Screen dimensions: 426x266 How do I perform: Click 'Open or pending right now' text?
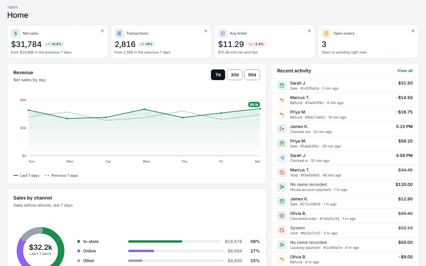click(344, 52)
